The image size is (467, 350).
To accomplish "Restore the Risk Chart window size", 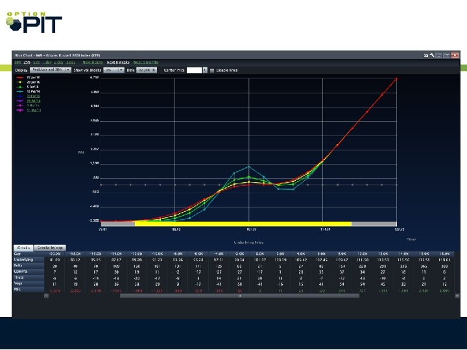I will click(447, 55).
